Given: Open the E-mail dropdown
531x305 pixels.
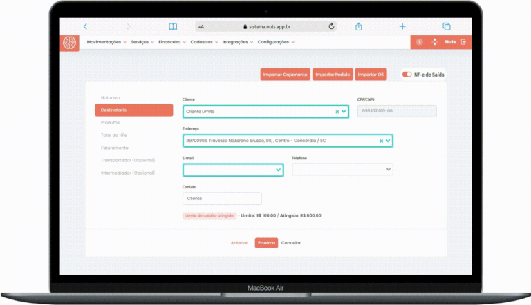Looking at the screenshot, I should (279, 169).
